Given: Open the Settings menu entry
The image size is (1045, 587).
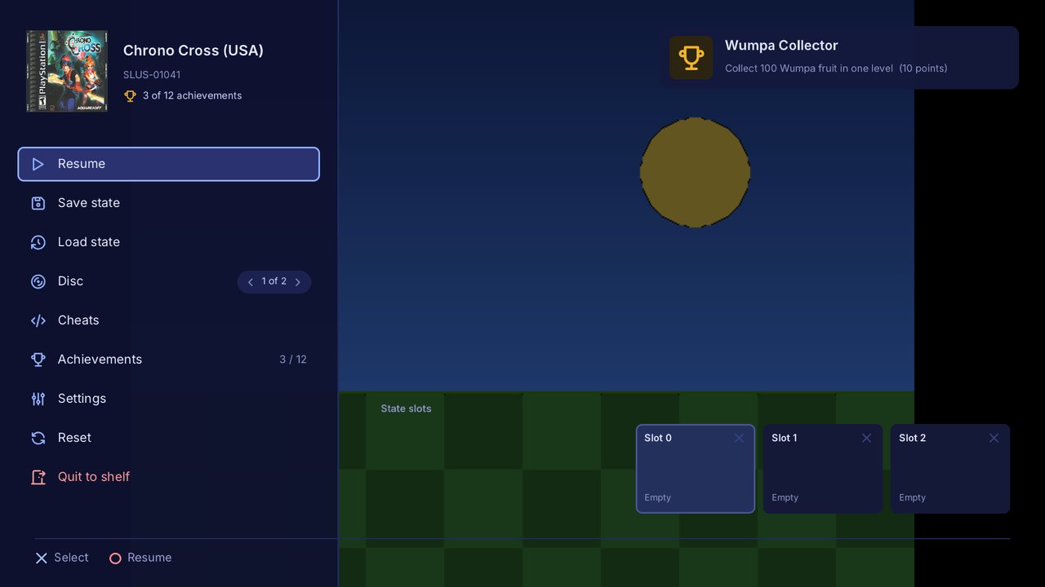Looking at the screenshot, I should tap(168, 399).
